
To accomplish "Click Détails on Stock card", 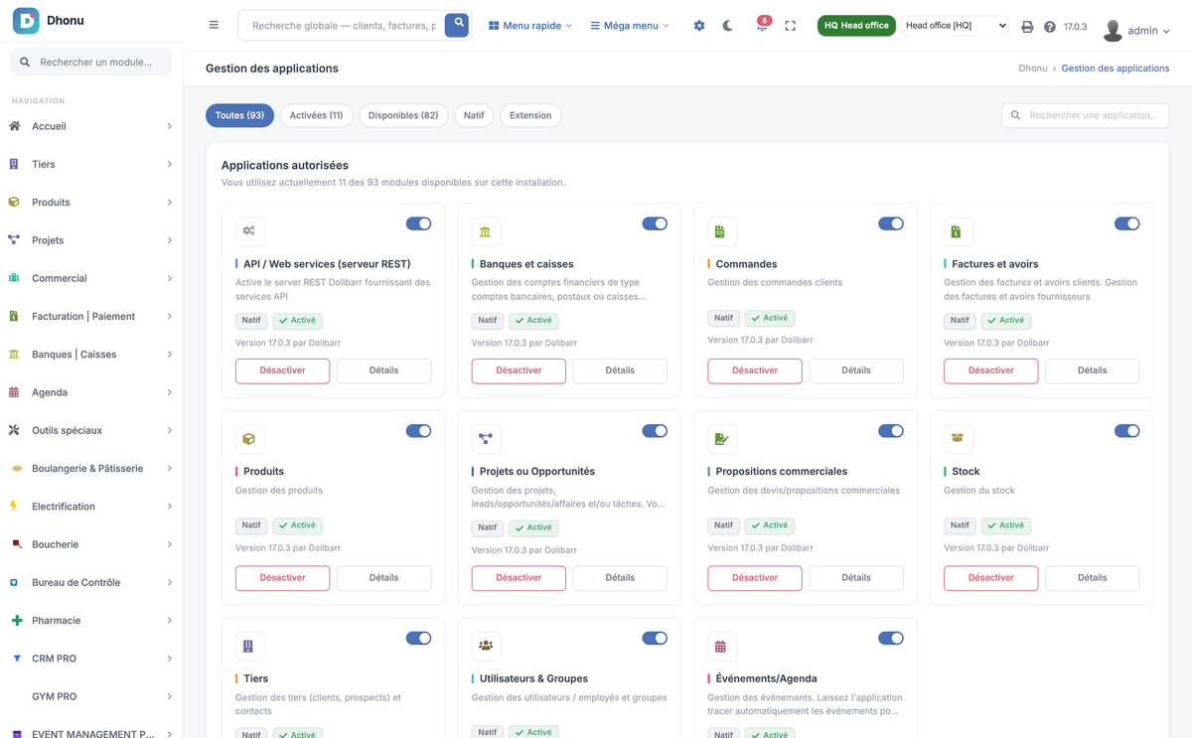I will (1092, 578).
